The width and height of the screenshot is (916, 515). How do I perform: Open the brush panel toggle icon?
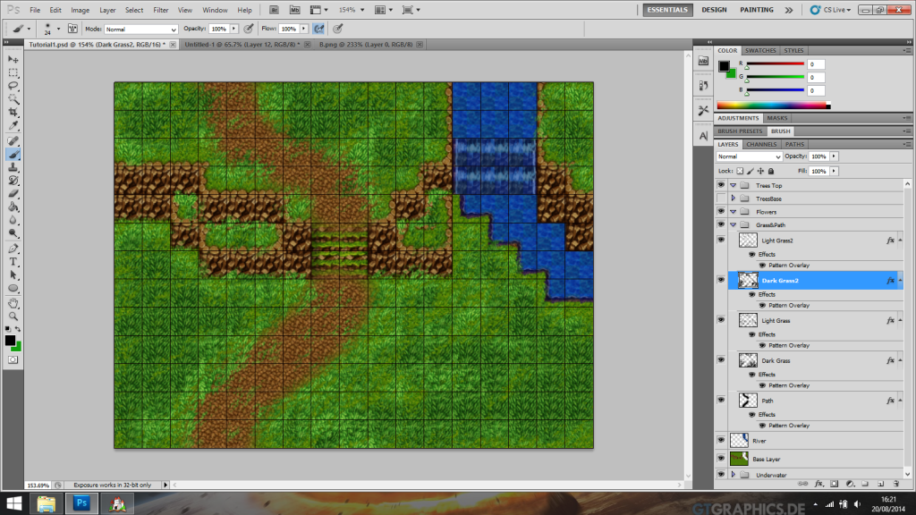(72, 29)
